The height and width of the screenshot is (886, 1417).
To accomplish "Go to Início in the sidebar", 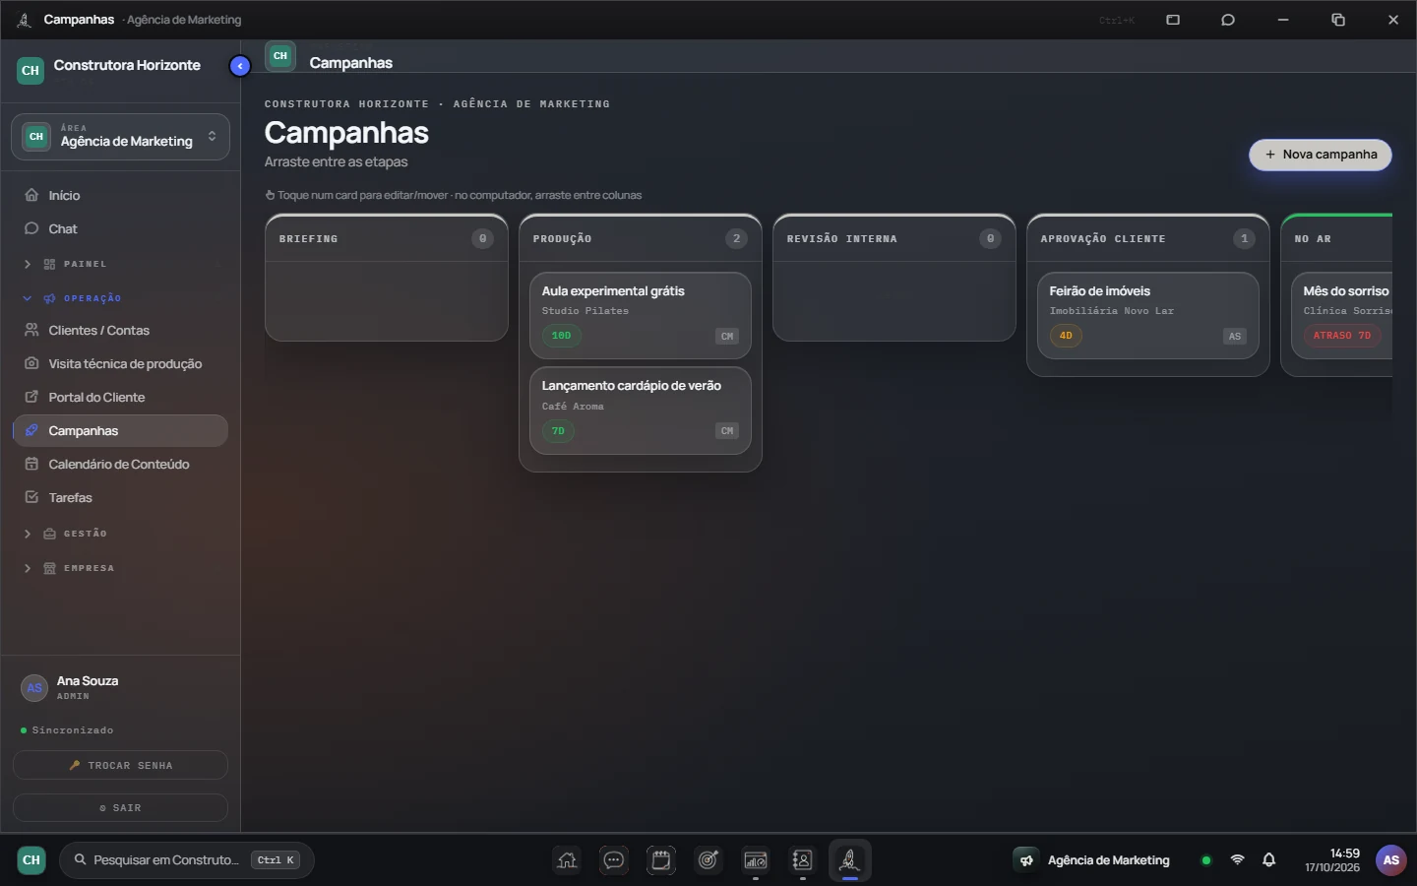I will click(x=120, y=196).
